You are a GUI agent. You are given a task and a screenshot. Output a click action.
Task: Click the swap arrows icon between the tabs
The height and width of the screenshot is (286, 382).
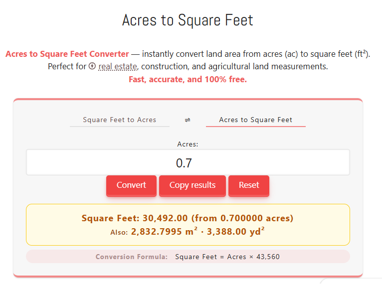point(188,120)
